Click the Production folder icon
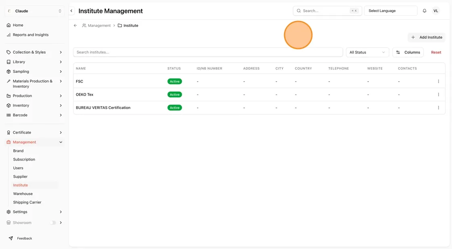452x249 pixels. point(8,96)
